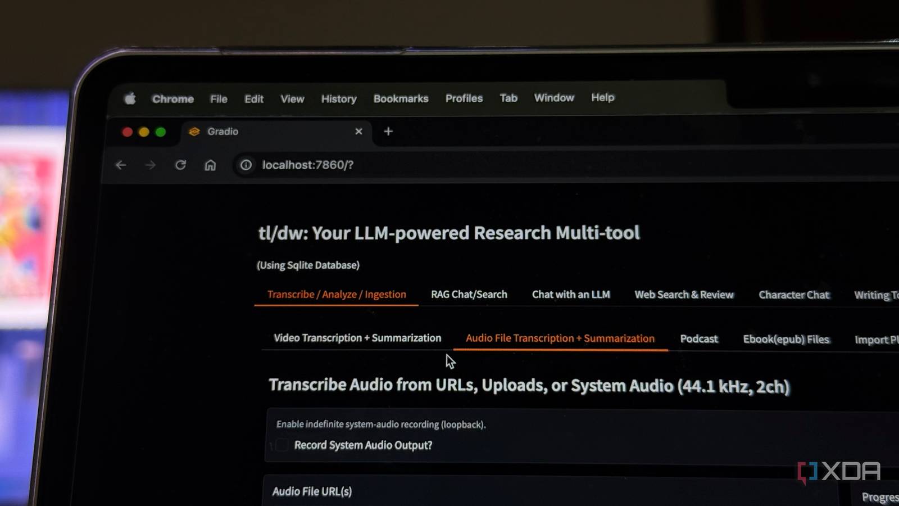Open a new browser tab with plus icon

[388, 131]
